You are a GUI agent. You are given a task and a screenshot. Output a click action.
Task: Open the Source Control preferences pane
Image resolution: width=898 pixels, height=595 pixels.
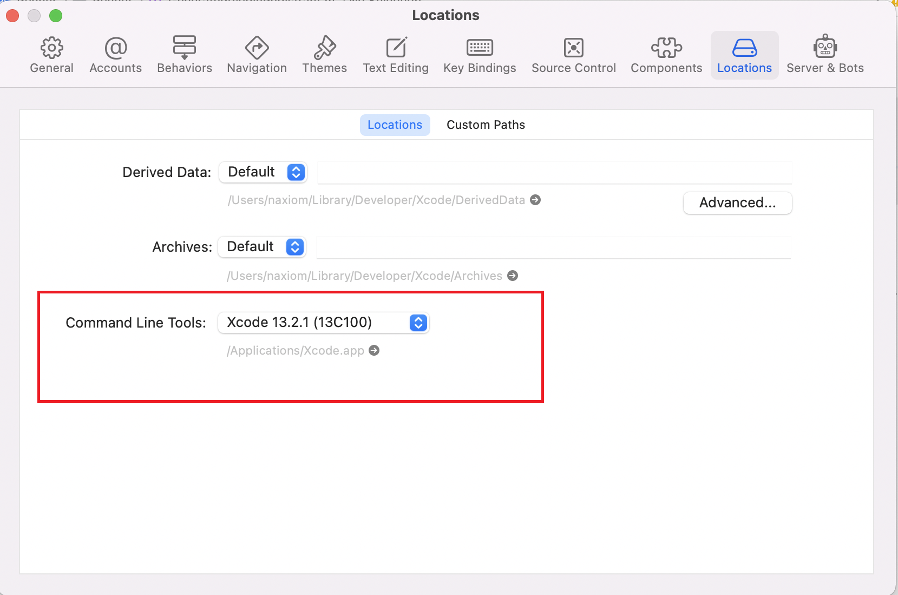(x=574, y=55)
